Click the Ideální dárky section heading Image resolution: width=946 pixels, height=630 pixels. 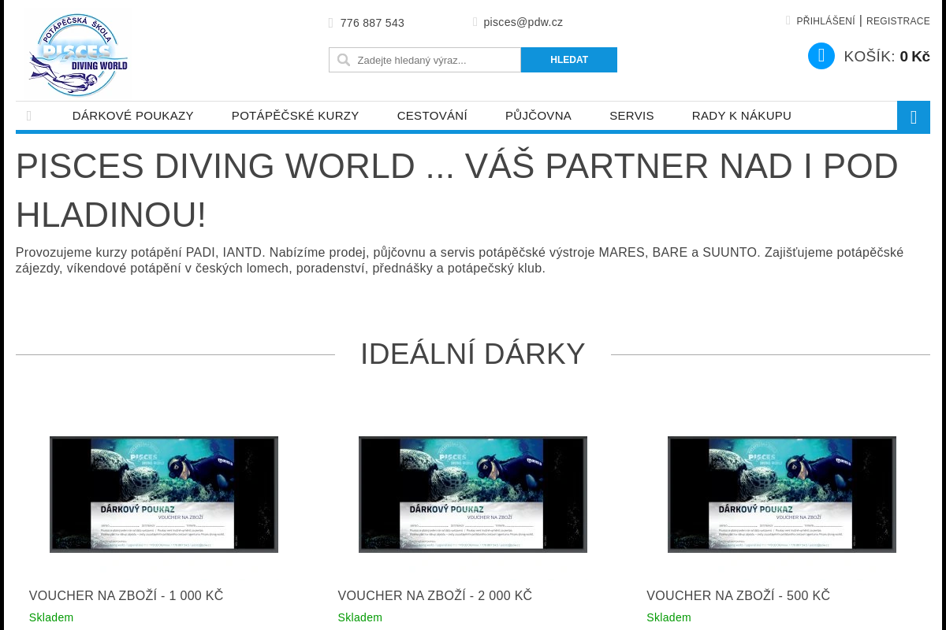click(473, 354)
